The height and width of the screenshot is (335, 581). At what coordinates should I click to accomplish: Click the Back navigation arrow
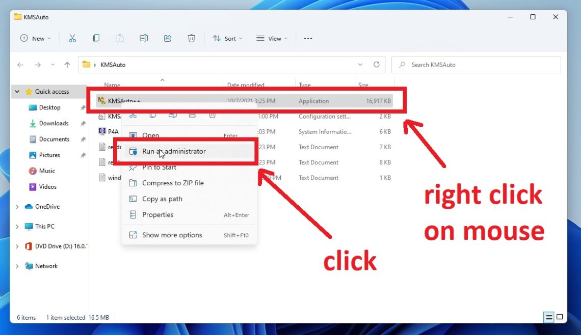coord(20,65)
